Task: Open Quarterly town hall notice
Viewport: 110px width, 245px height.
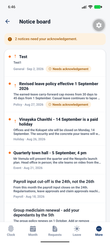Action: click(55, 160)
